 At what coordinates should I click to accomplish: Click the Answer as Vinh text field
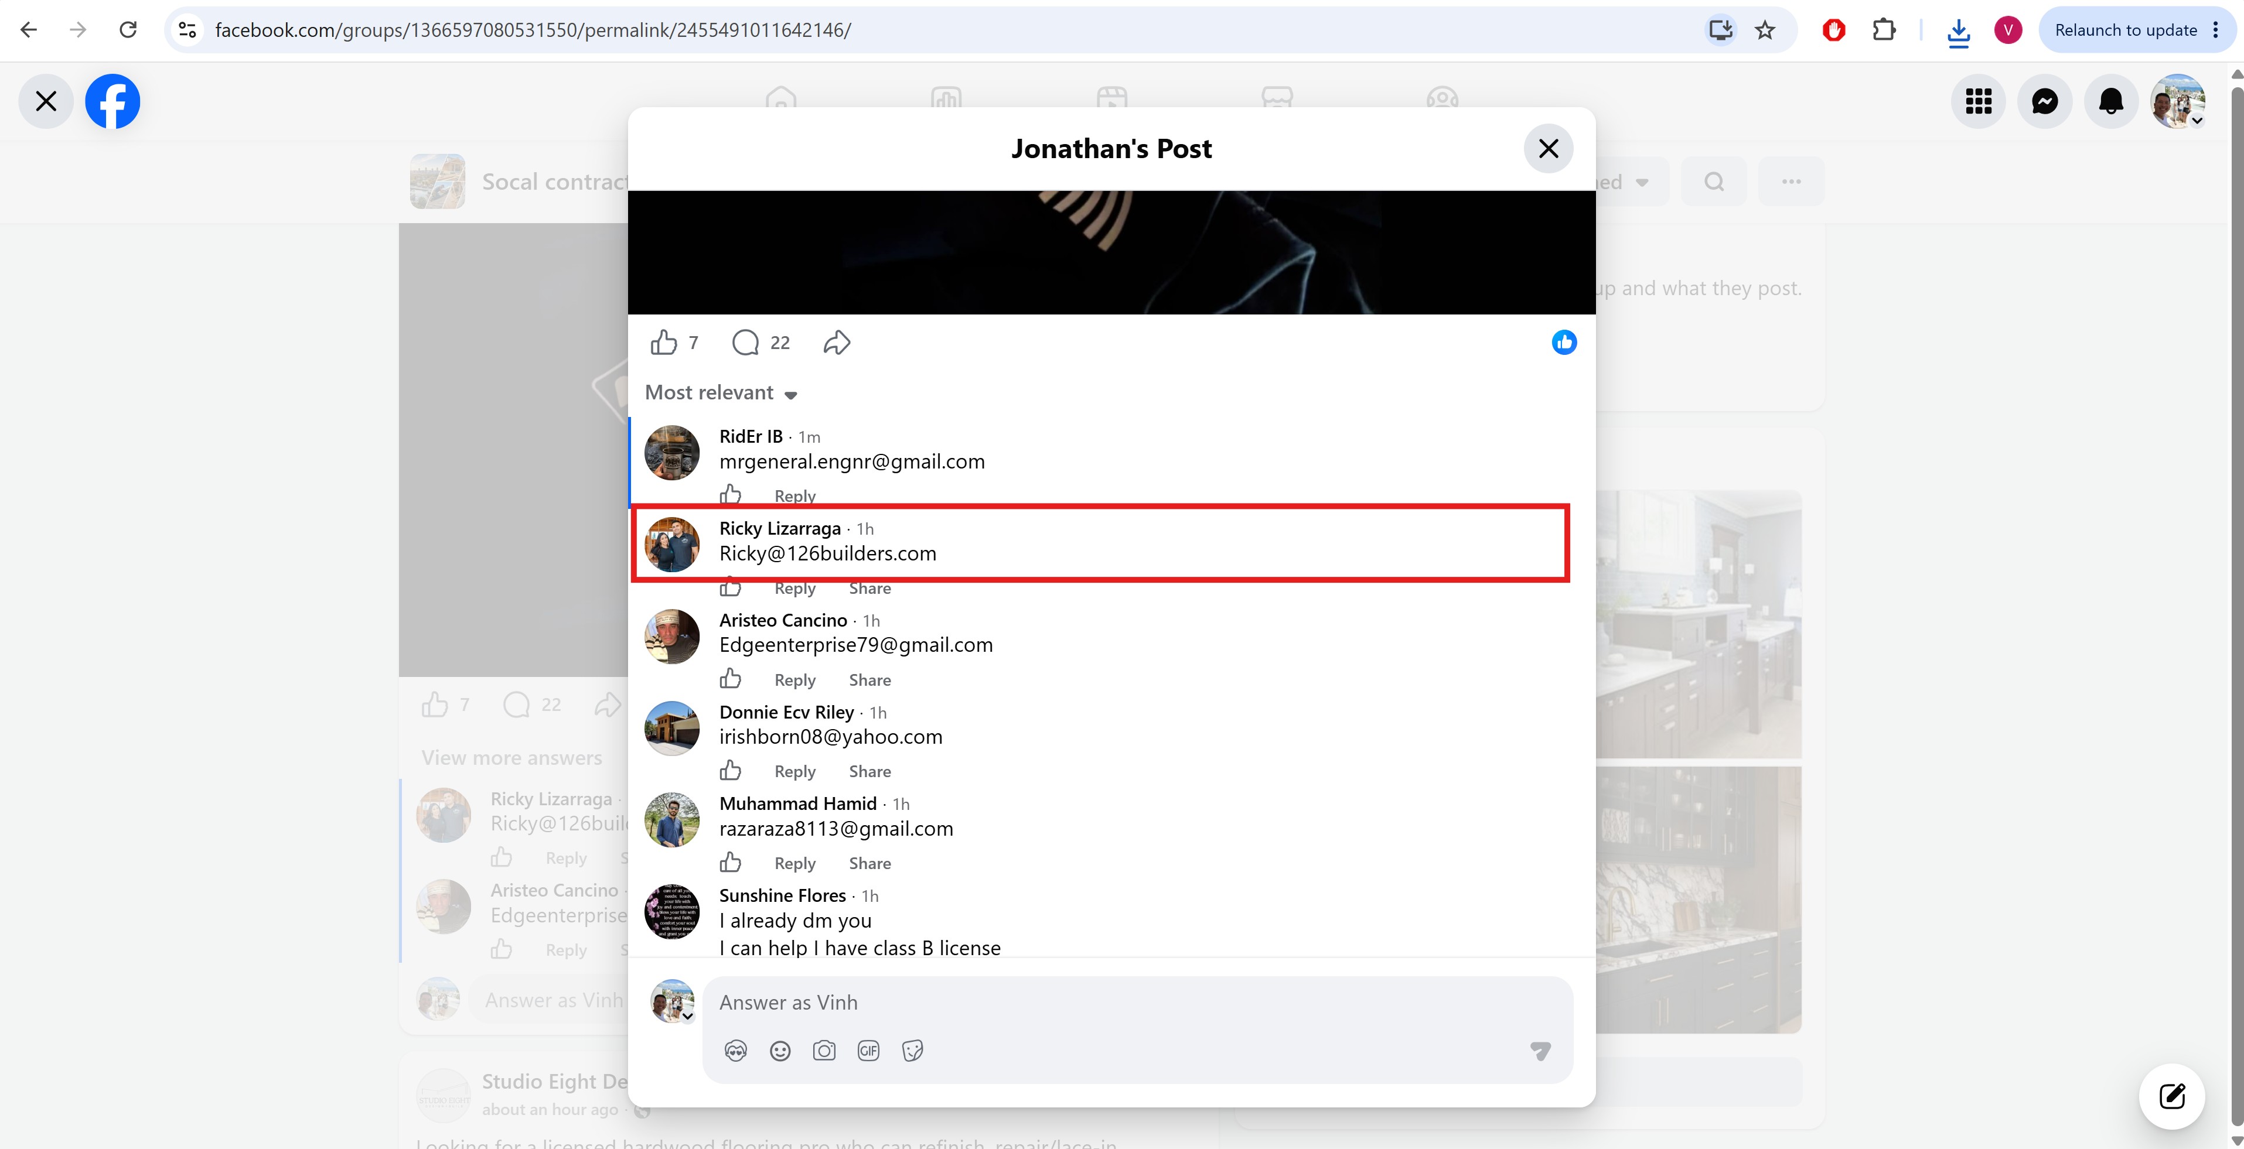[1138, 1003]
